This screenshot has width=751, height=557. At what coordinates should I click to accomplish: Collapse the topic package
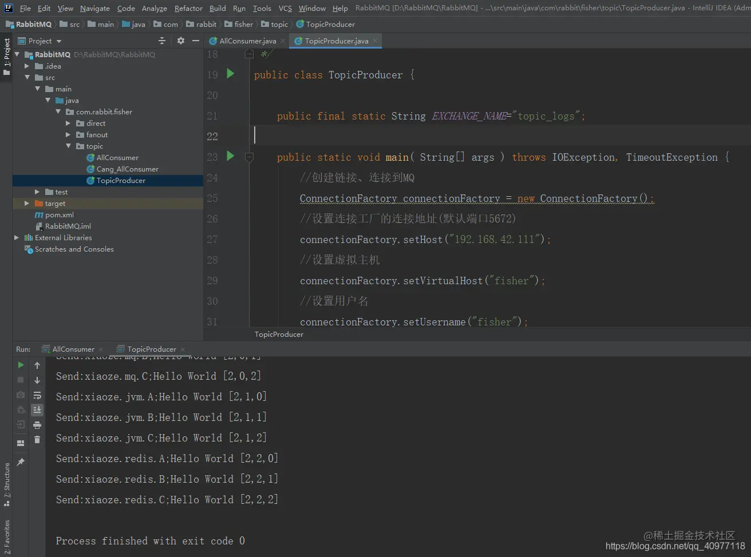tap(68, 146)
